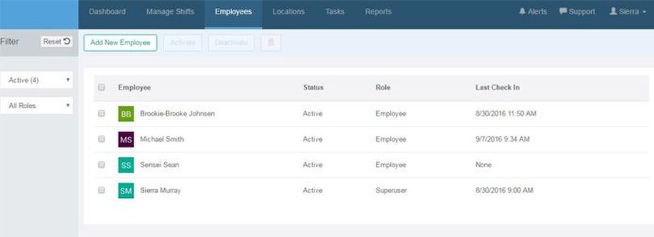Click the 8/30/2016 11:50 AM check-in
Viewport: 654px width, 237px height.
(x=506, y=114)
